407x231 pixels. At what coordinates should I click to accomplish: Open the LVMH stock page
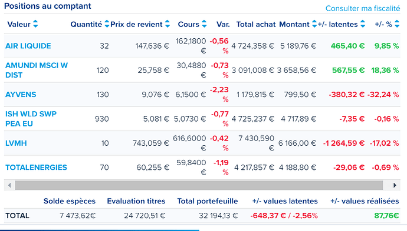click(x=16, y=143)
